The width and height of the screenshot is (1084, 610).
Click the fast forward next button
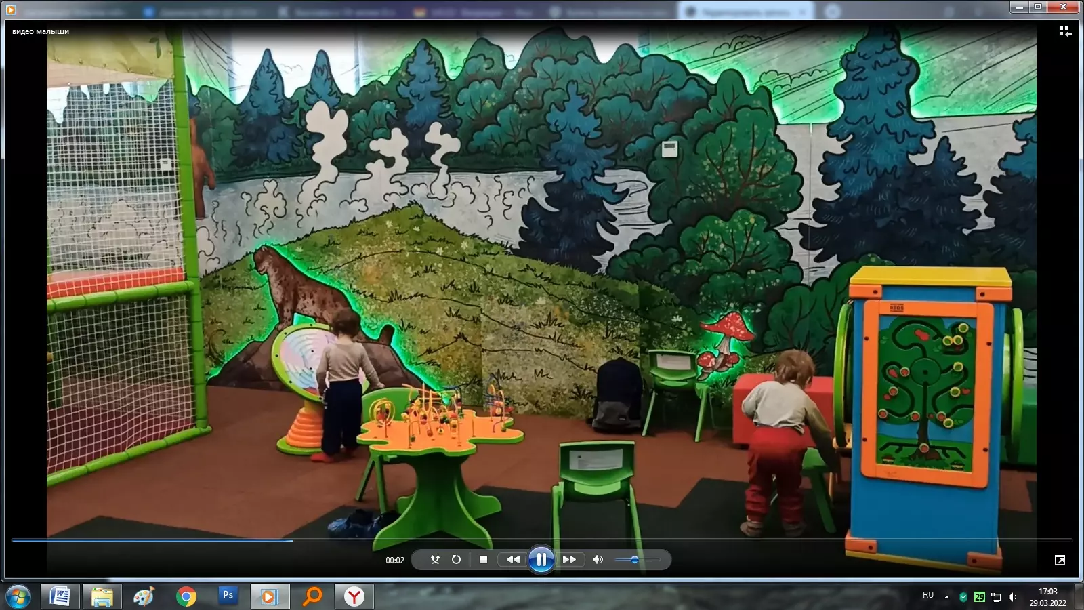coord(569,560)
